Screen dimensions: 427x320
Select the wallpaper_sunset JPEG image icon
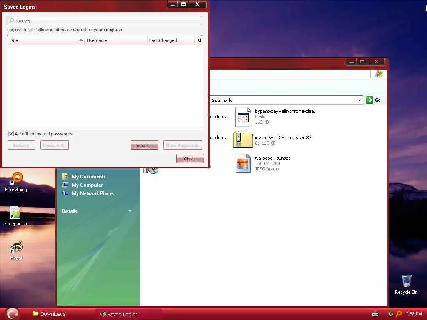point(243,163)
